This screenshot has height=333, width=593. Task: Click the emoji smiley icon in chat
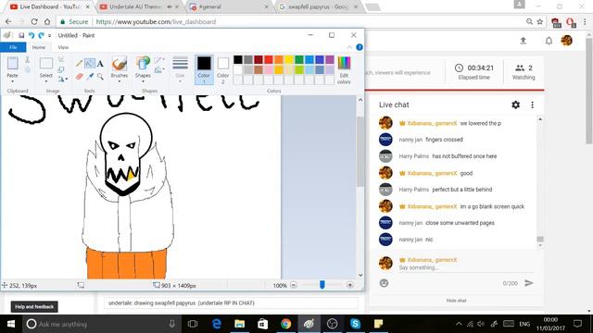[x=384, y=283]
